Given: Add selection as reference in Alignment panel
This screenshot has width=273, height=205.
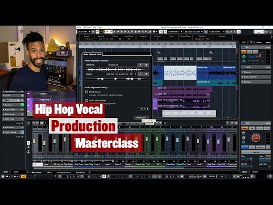Looking at the screenshot, I should 140,65.
